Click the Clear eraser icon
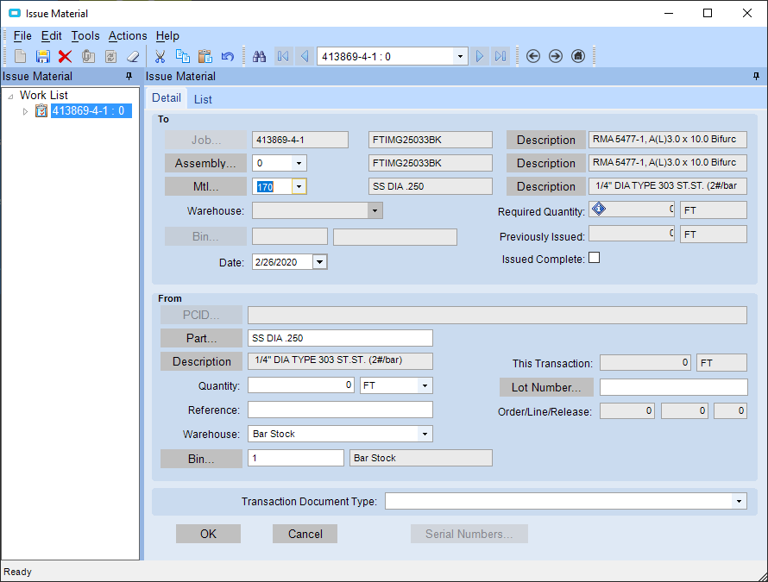Viewport: 768px width, 582px height. pos(132,56)
